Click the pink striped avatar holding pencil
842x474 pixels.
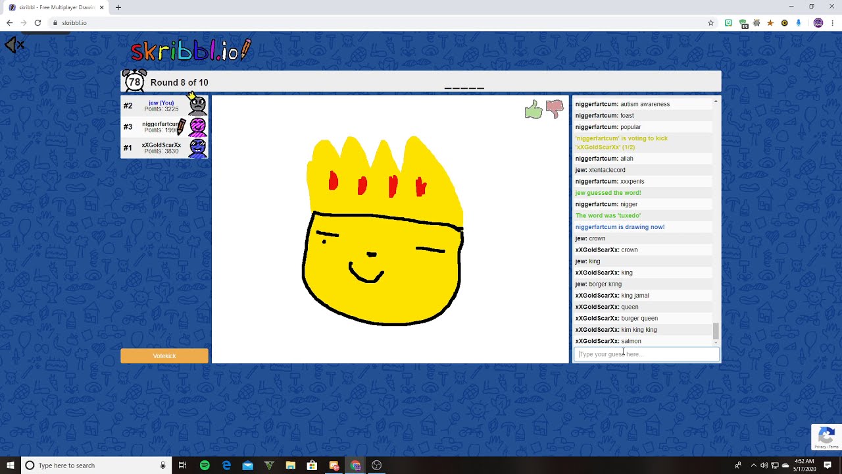(197, 126)
